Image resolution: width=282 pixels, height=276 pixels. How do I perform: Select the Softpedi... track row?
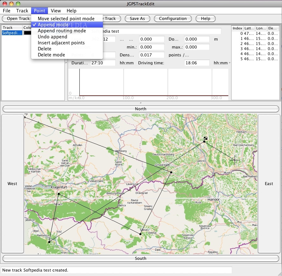[x=12, y=33]
